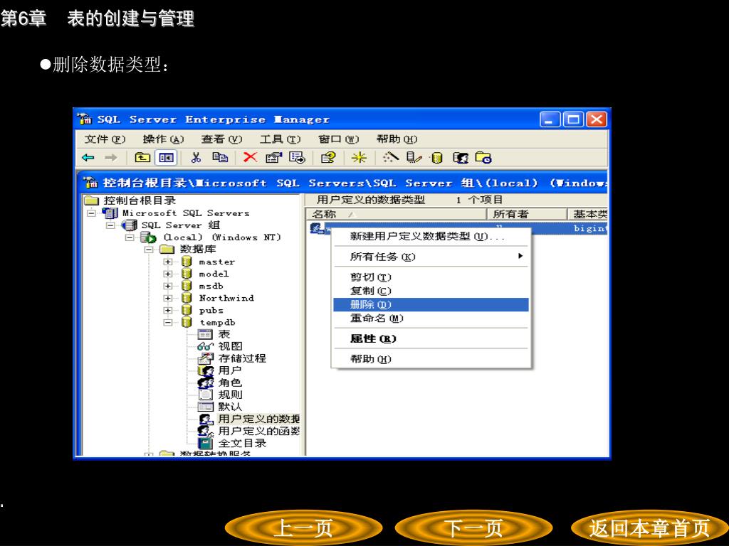Click the register server pencil icon
Viewport: 729px width, 546px height.
click(414, 158)
